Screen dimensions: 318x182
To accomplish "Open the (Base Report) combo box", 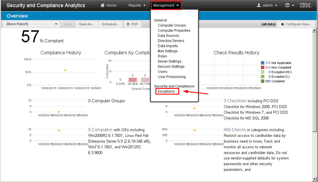I will coord(31,24).
